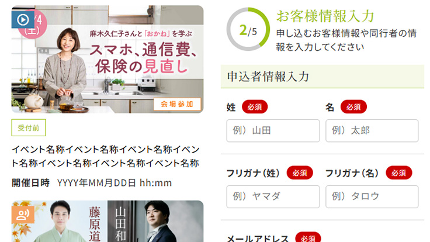Focus the フリガナ(名) input field

click(x=372, y=196)
